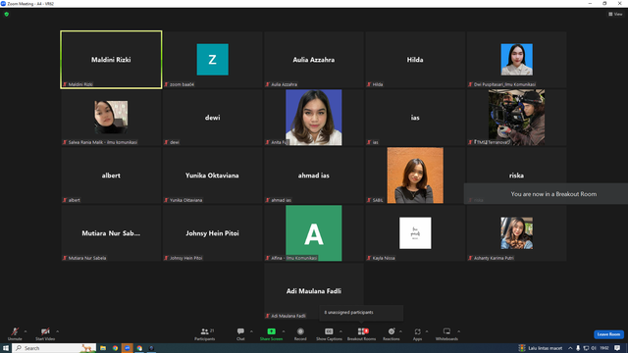Expand the arrow beside Apps

[427, 331]
